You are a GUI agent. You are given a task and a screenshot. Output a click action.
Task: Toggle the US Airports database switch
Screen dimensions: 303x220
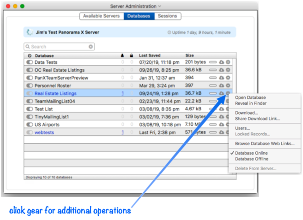tap(30, 125)
